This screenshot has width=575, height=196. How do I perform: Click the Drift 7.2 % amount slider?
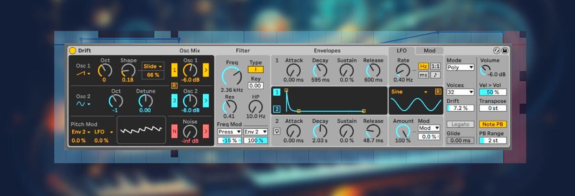coord(460,108)
